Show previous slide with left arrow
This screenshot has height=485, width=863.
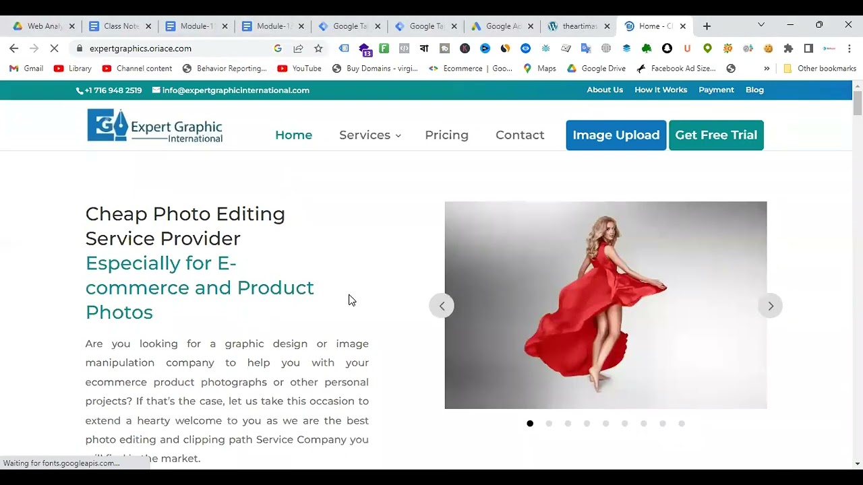point(442,306)
